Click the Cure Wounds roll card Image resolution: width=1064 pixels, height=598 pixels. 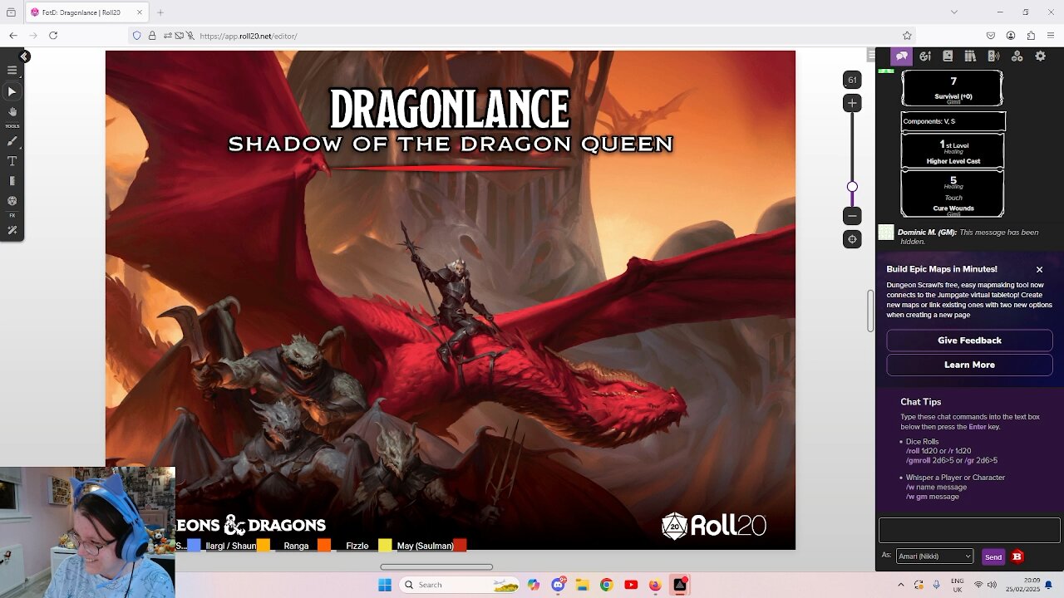click(x=953, y=194)
